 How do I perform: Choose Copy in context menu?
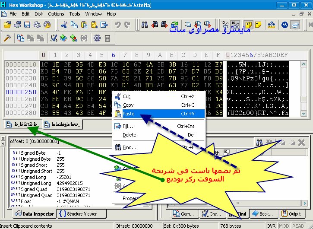click(159, 105)
